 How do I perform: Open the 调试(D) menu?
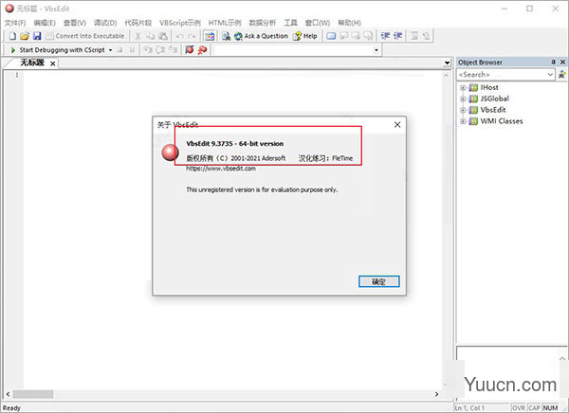[x=105, y=23]
